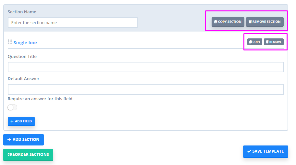Click the drag handle beside Single line

(10, 42)
